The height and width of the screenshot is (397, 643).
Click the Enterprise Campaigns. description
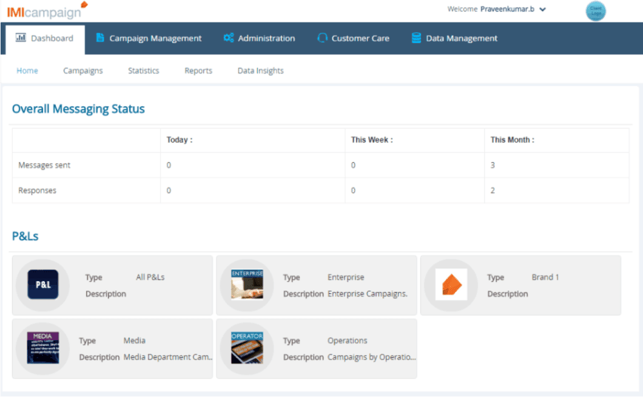point(368,294)
